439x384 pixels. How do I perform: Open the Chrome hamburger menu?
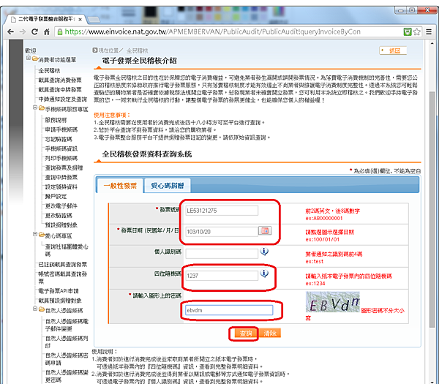(429, 32)
